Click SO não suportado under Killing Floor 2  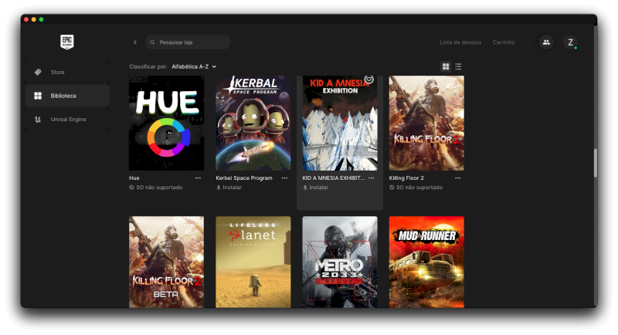[416, 188]
